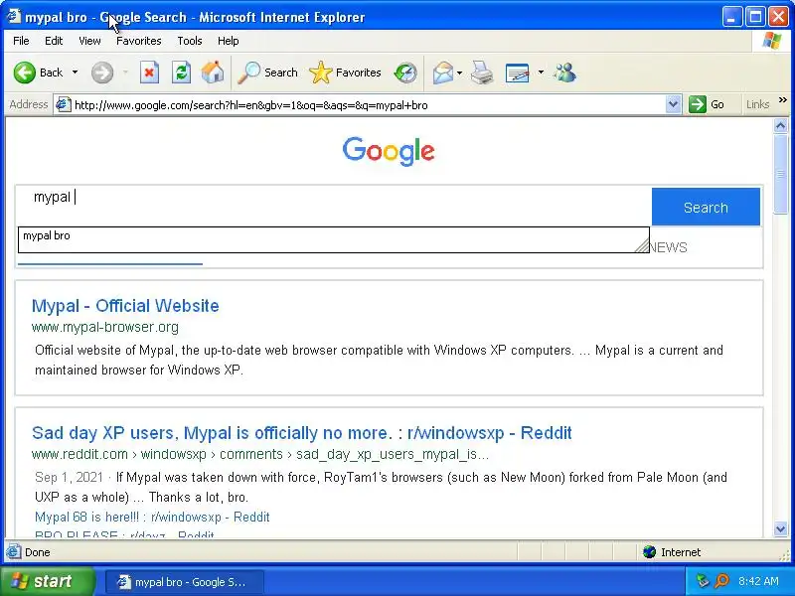Click the page icon in address bar
The image size is (795, 596).
(63, 105)
